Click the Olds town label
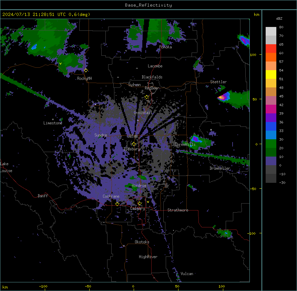297x291 pixels. point(134,136)
